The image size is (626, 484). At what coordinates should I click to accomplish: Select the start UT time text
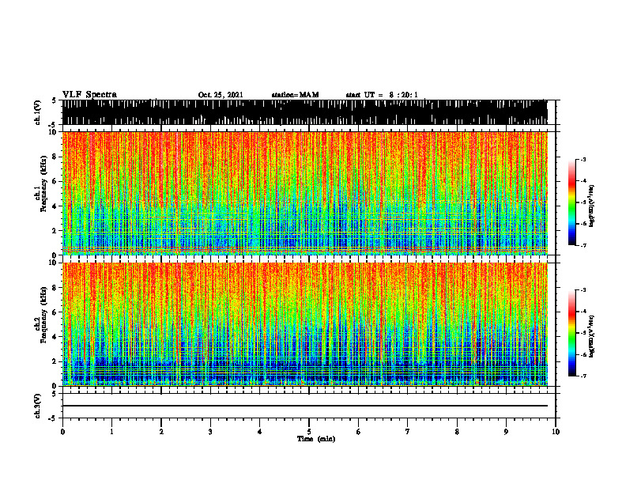pyautogui.click(x=382, y=95)
